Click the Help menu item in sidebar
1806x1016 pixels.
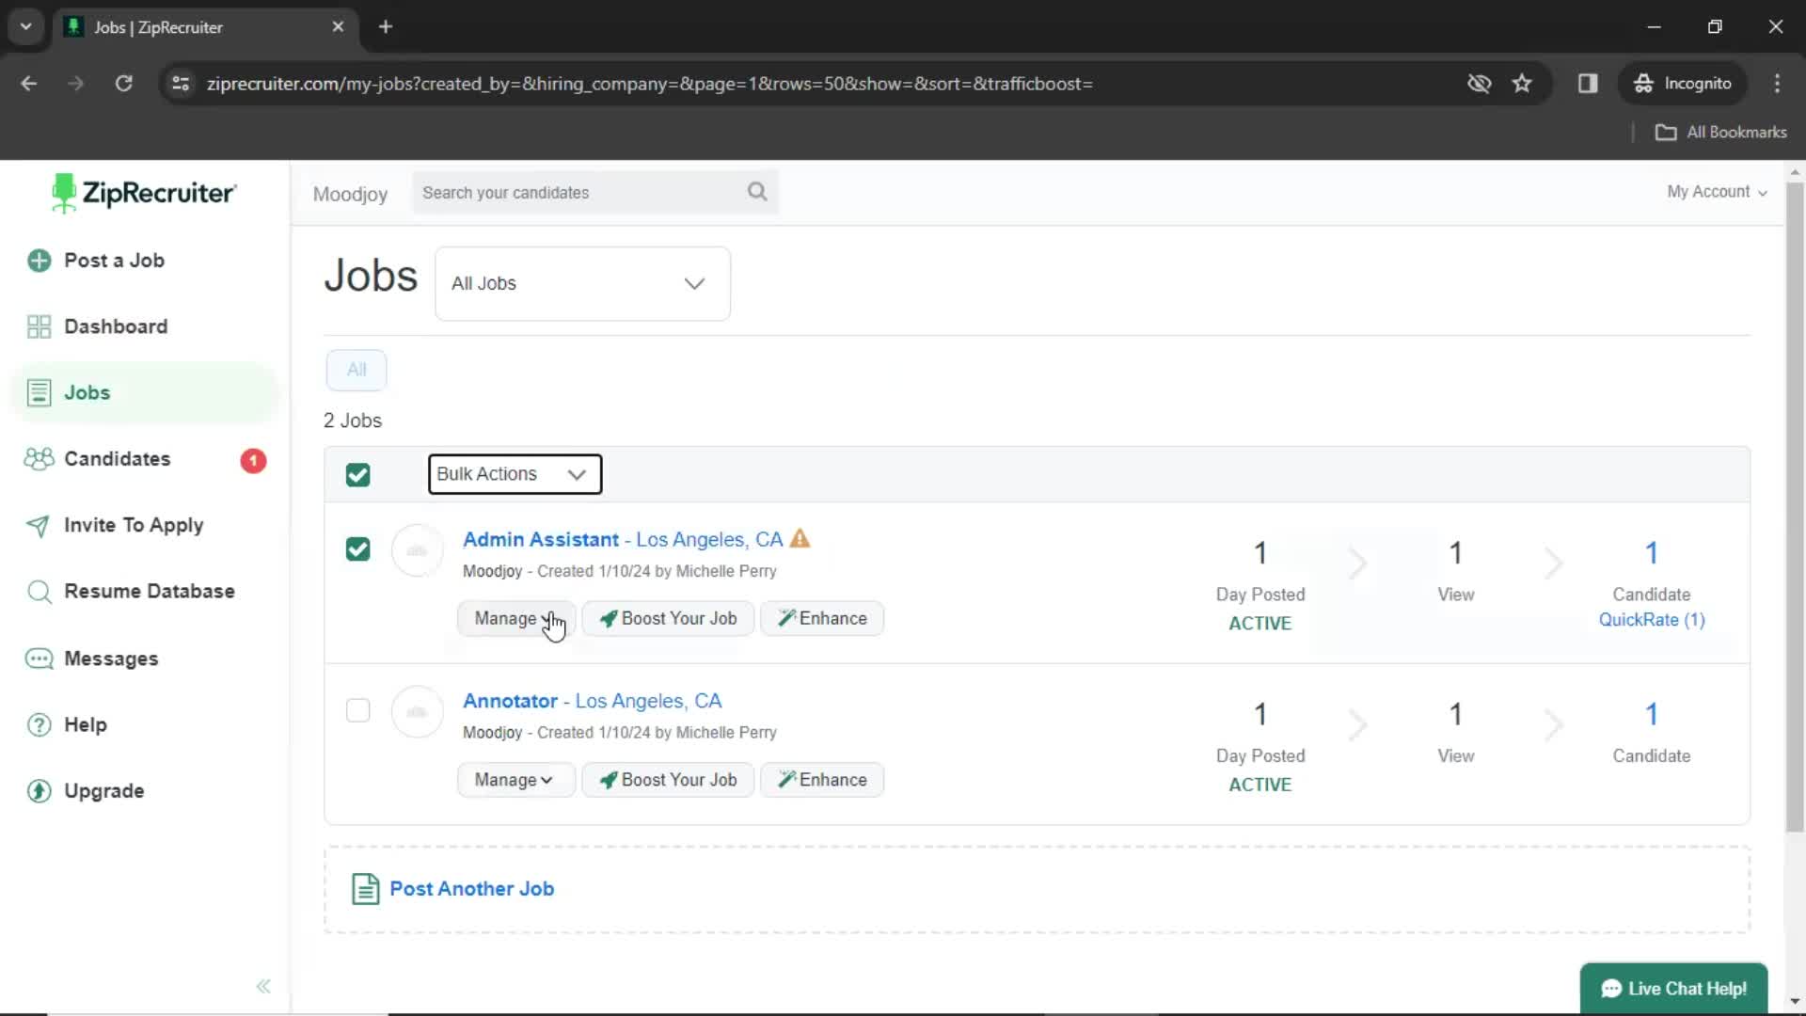pos(83,723)
